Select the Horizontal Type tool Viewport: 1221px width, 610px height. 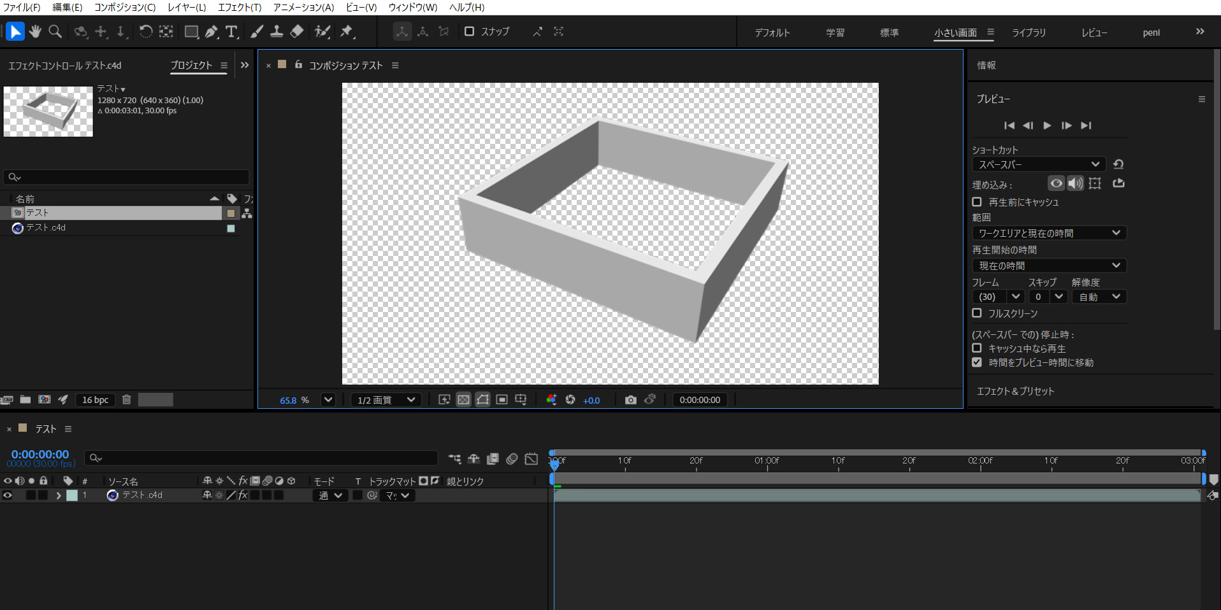tap(232, 31)
